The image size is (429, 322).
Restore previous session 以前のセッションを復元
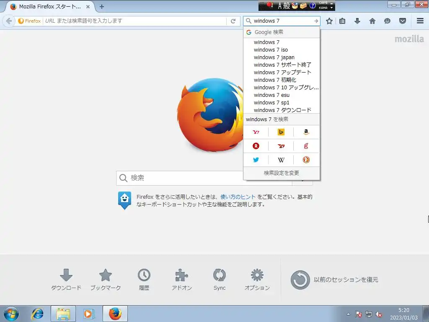(334, 280)
